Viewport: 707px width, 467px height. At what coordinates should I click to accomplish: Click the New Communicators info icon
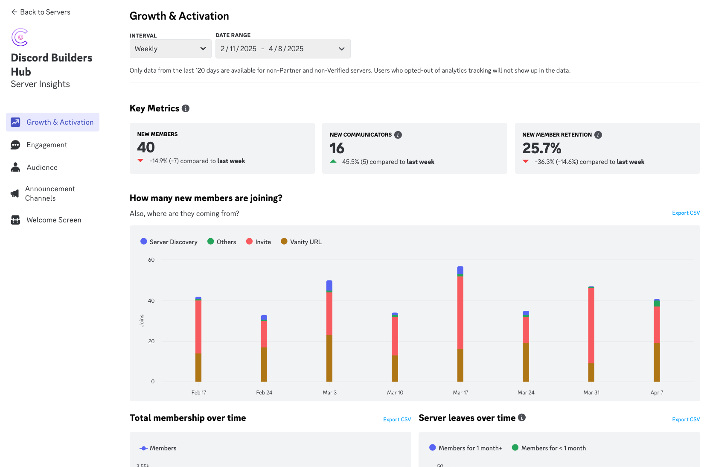(398, 134)
